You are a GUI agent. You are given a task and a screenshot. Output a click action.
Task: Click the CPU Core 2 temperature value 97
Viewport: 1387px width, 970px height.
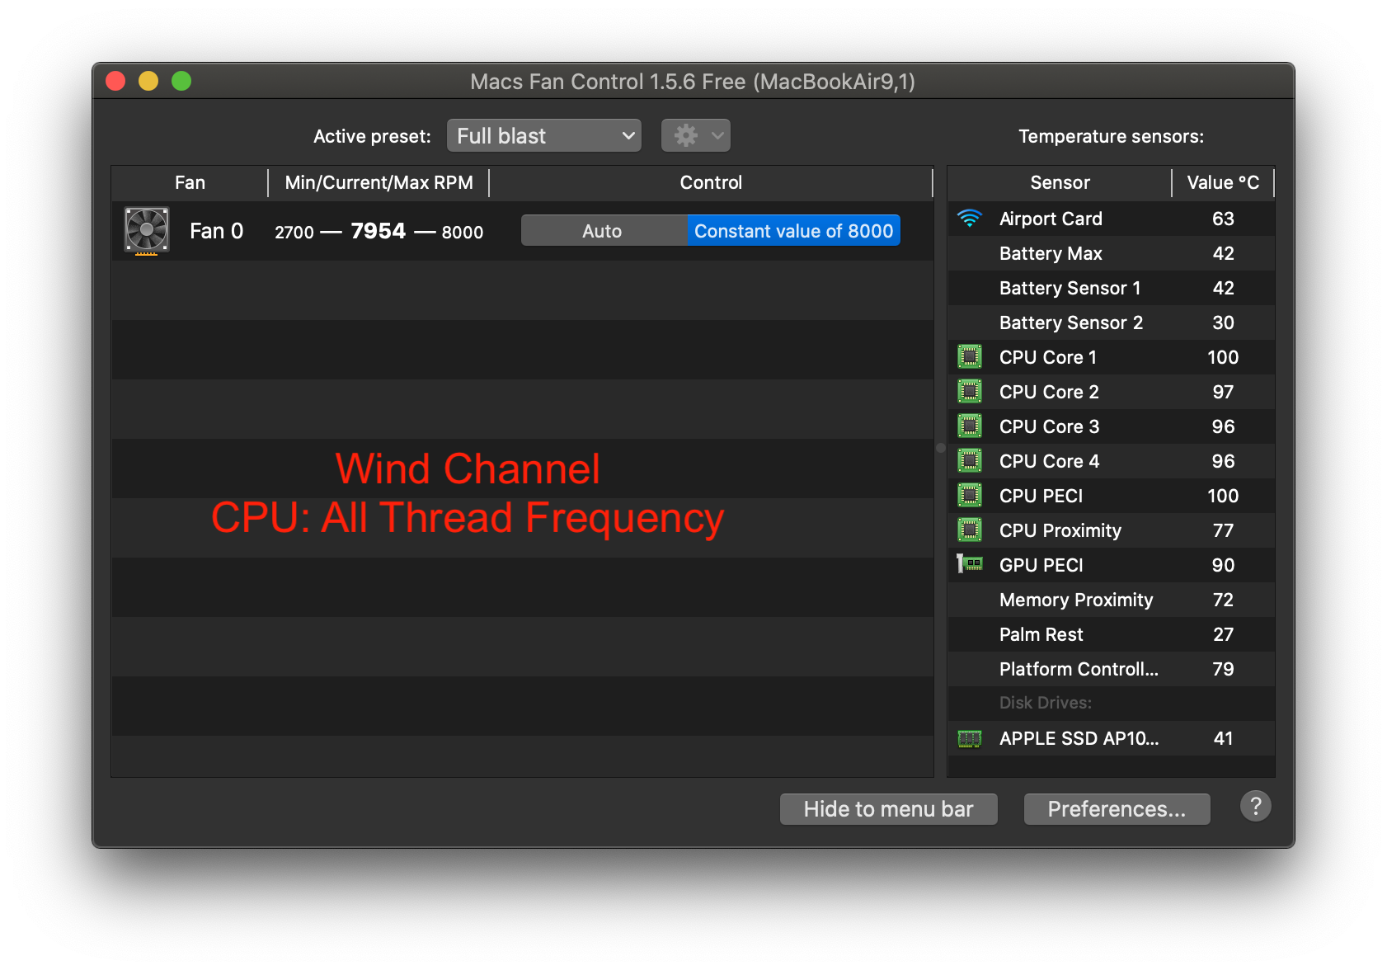tap(1223, 392)
